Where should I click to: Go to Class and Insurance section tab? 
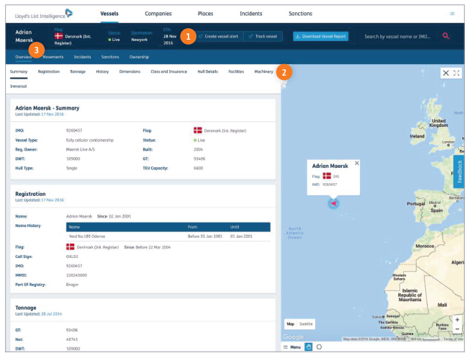(x=168, y=71)
